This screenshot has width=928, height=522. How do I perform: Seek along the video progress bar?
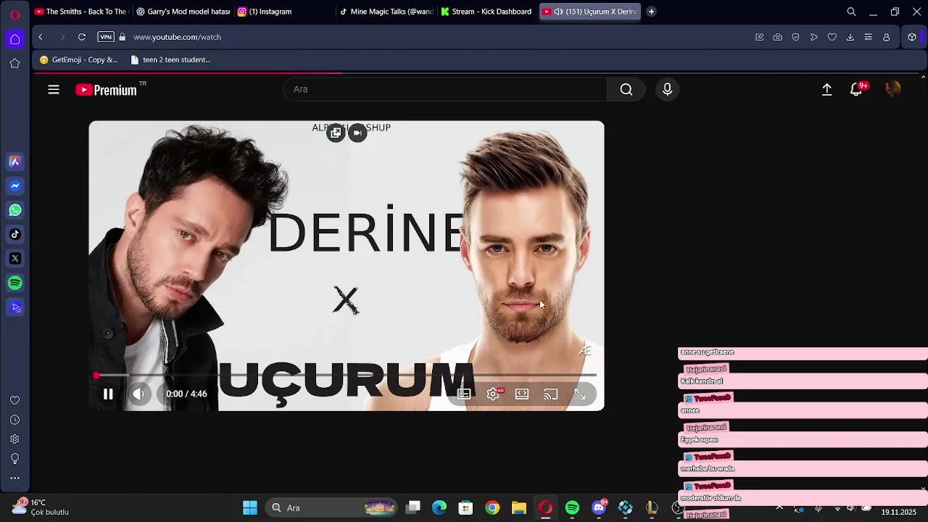coord(346,376)
